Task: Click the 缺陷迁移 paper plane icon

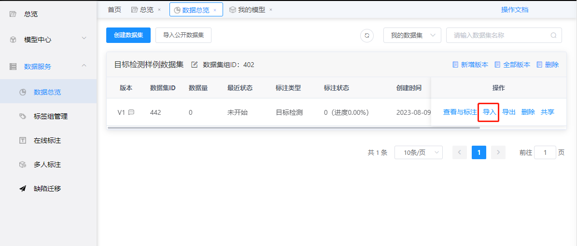Action: pos(22,189)
